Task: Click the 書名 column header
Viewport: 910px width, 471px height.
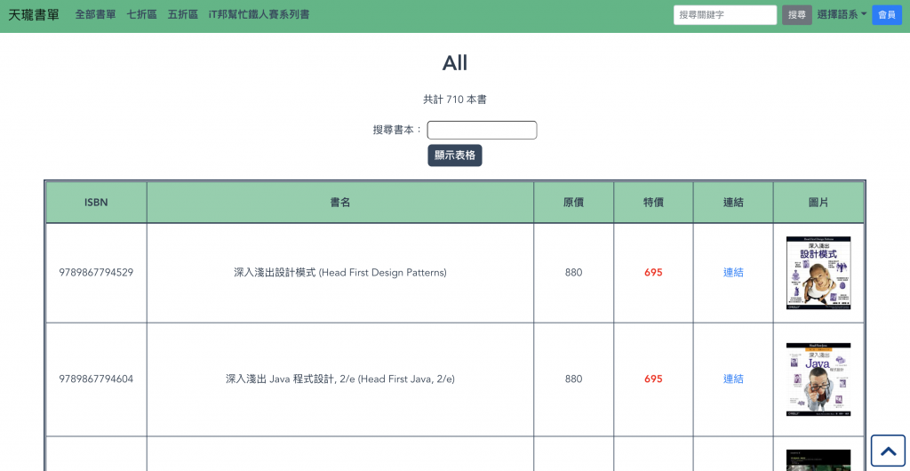Action: (x=340, y=203)
